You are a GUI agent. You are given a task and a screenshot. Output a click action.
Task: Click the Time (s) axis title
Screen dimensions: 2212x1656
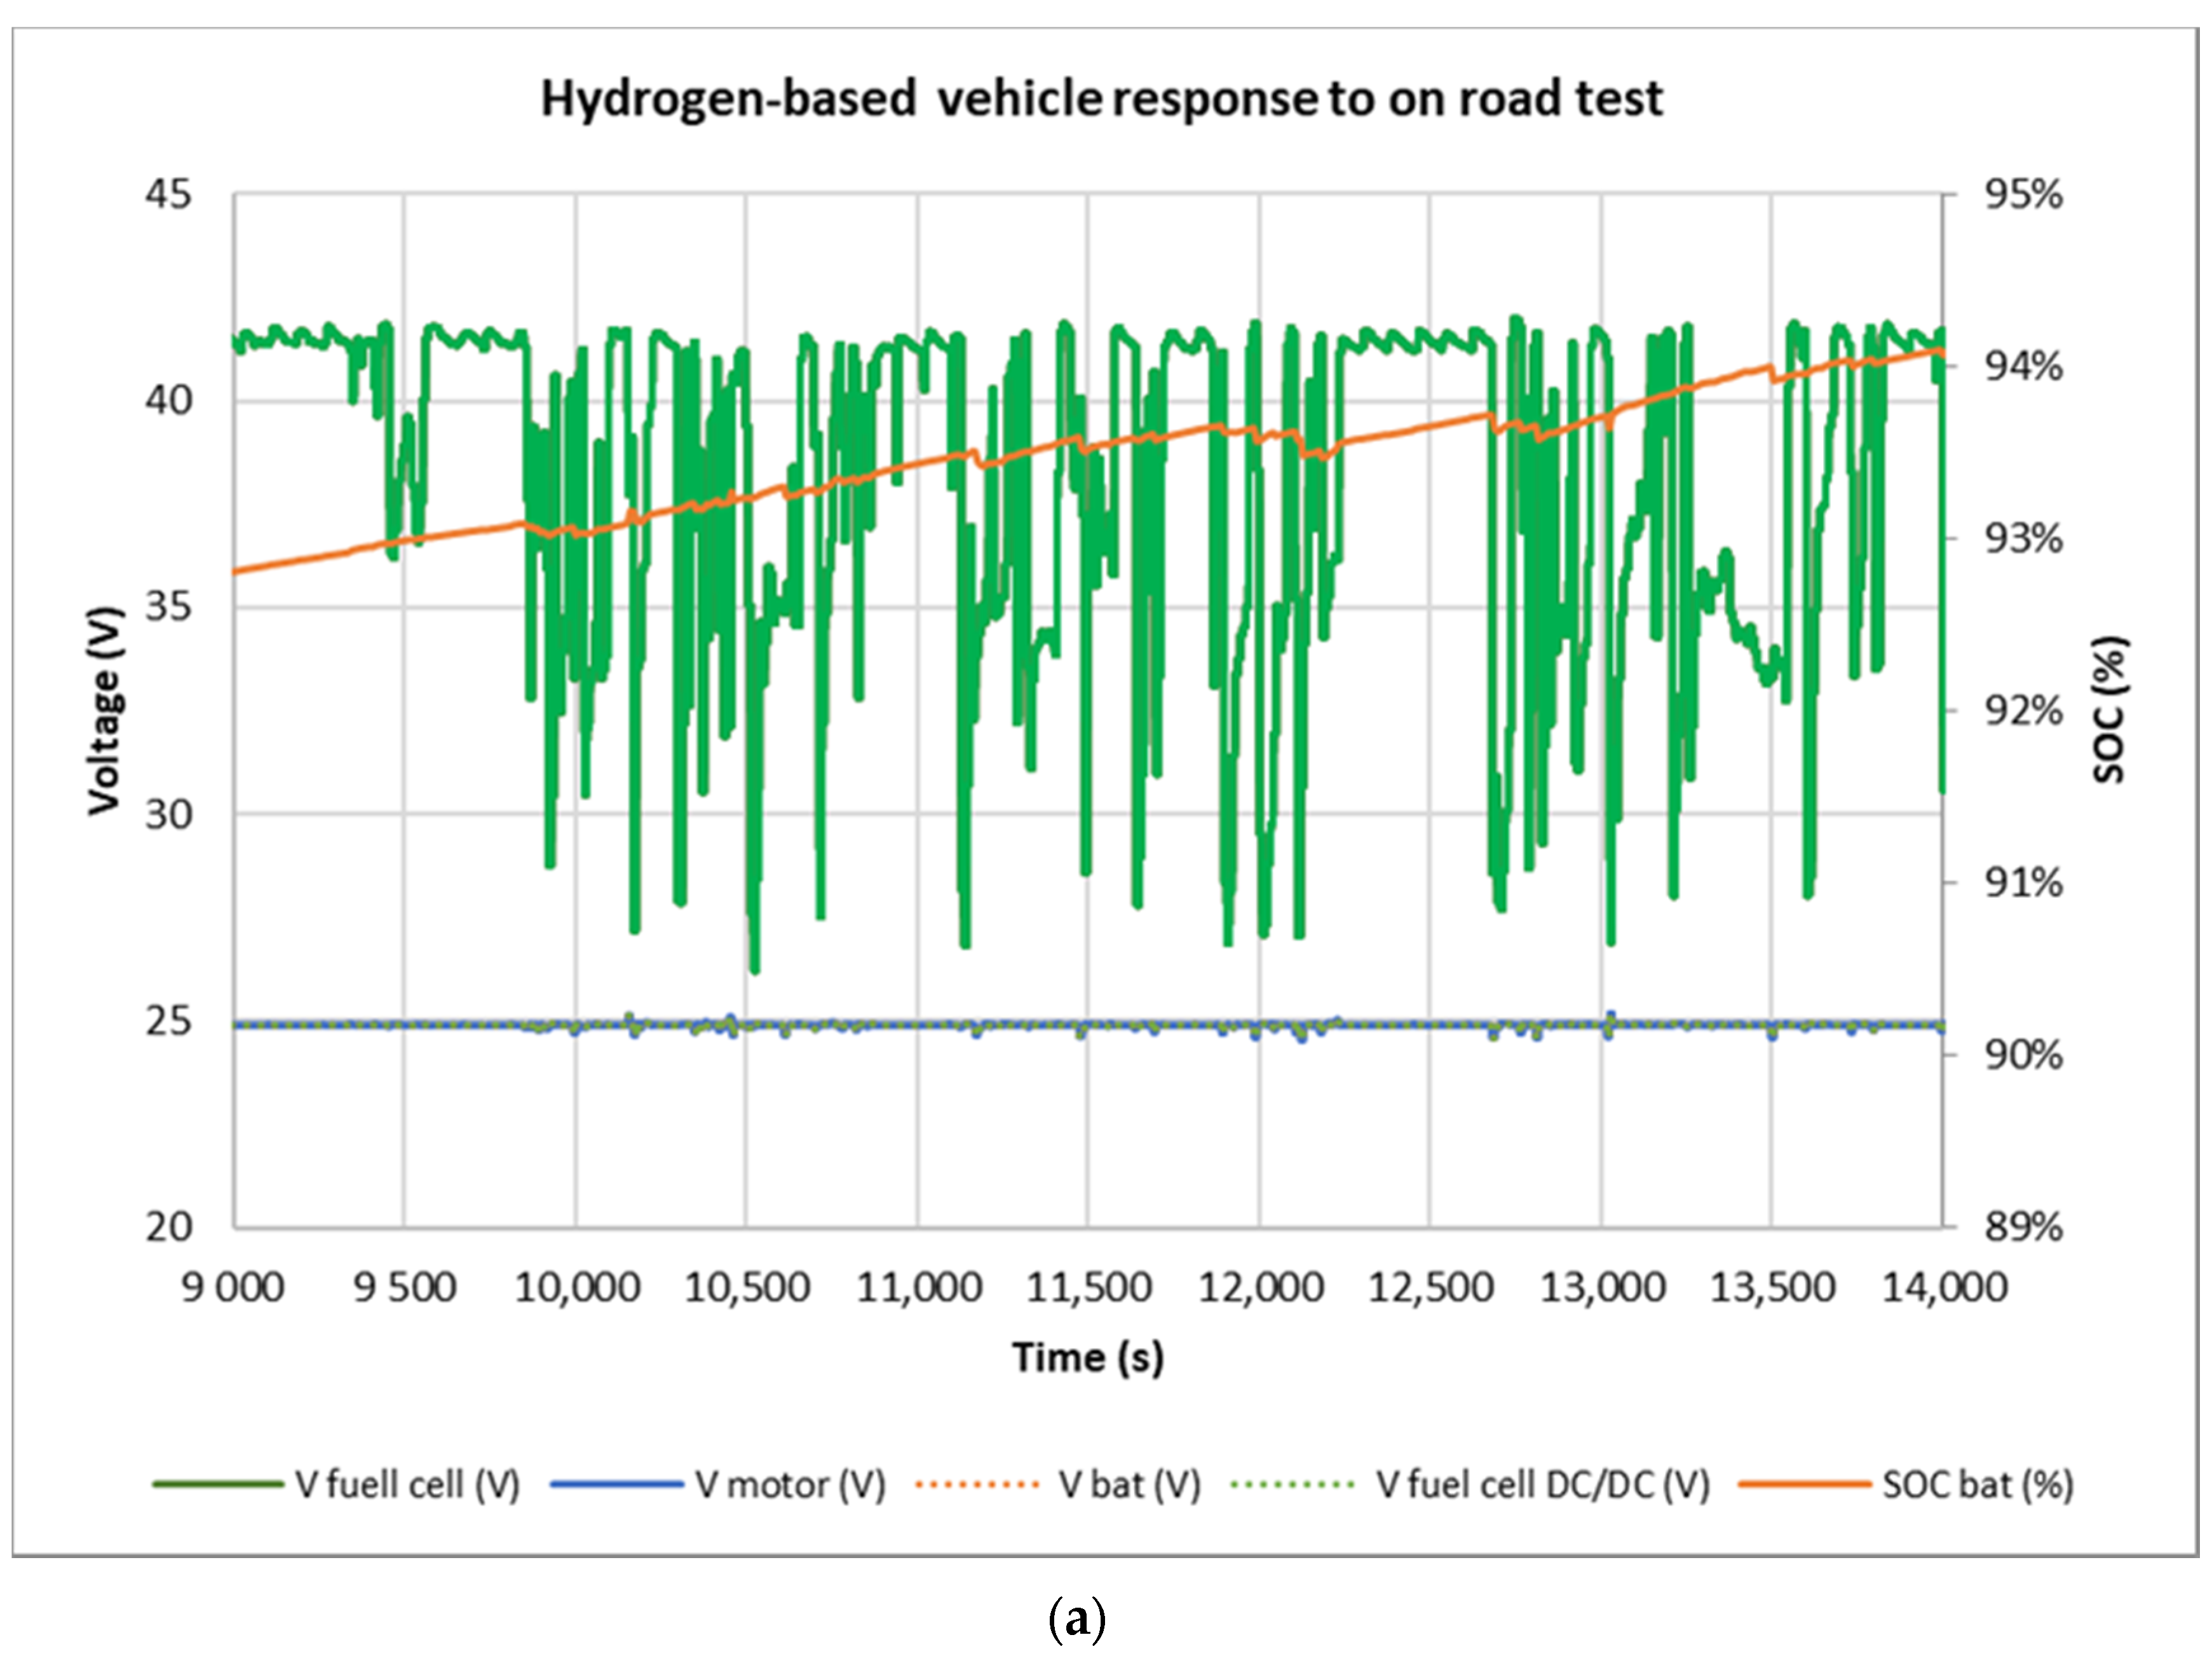(1088, 1358)
